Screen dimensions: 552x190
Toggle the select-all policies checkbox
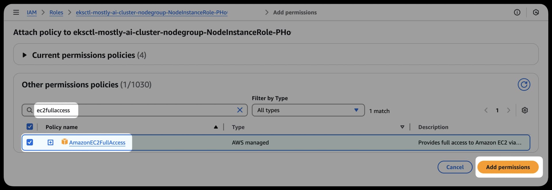30,127
